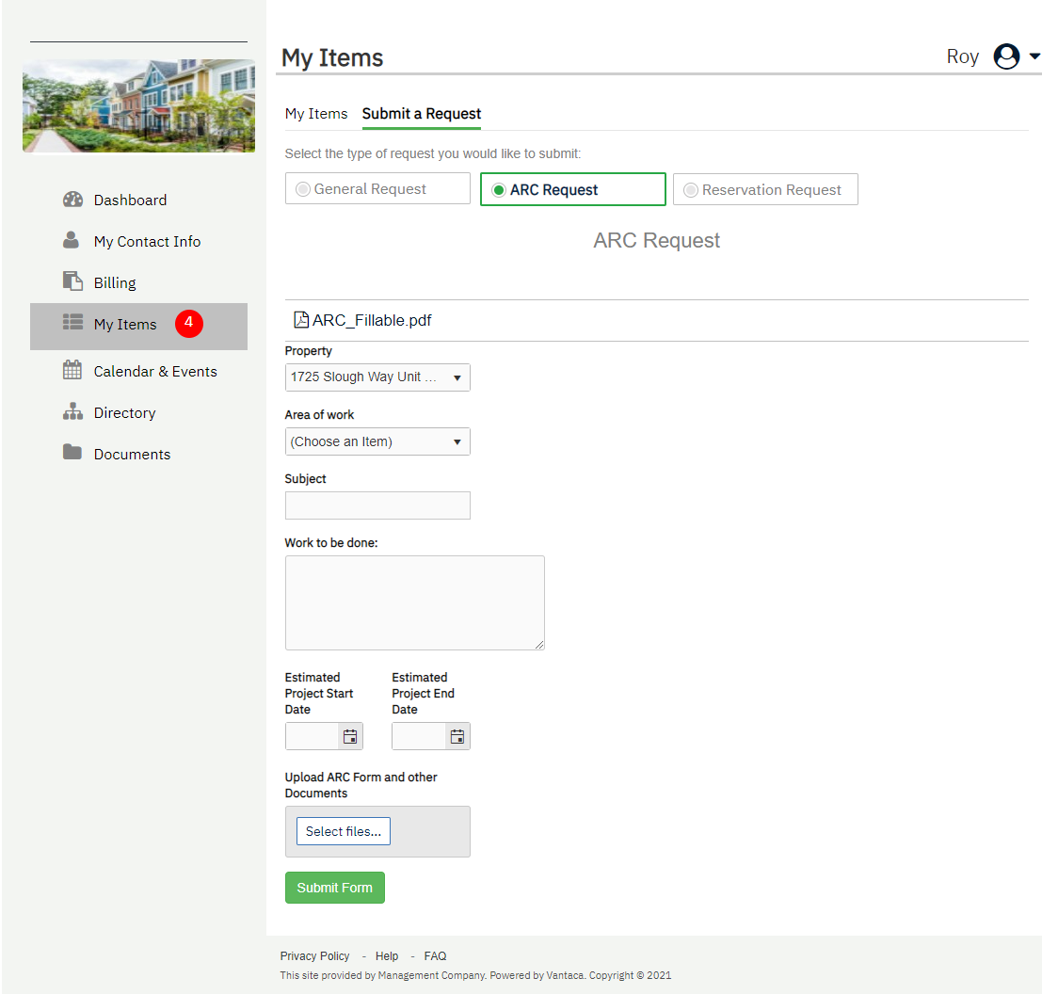Click the Dashboard gauge icon
This screenshot has width=1042, height=994.
coord(72,200)
